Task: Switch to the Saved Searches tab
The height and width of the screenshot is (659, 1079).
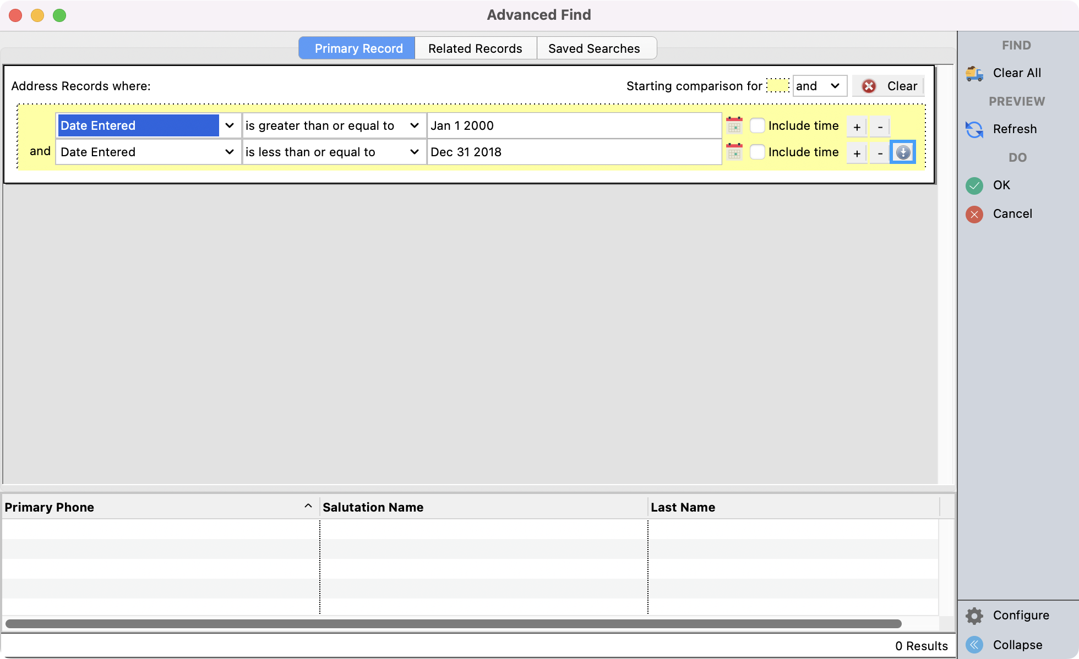Action: 594,48
